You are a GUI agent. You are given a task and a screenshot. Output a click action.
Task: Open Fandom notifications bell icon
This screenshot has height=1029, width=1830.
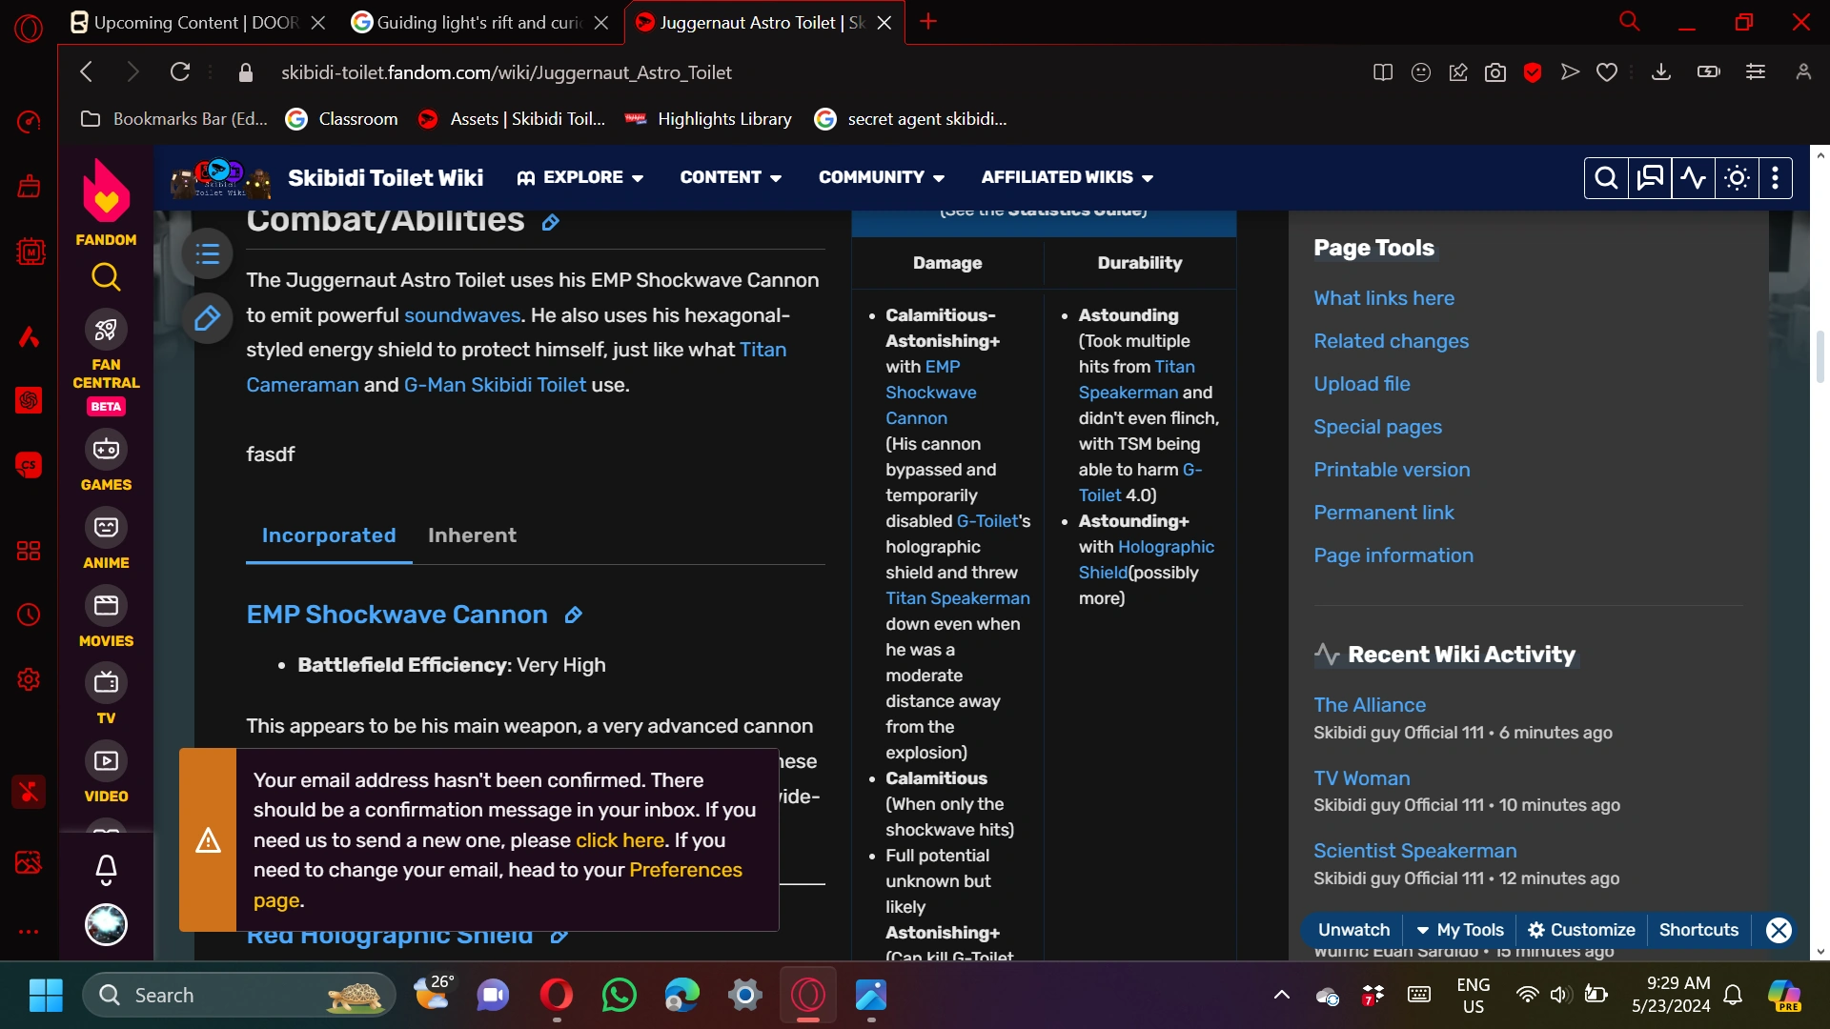[x=106, y=868]
